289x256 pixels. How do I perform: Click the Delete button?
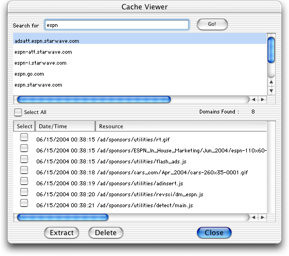[x=106, y=233]
